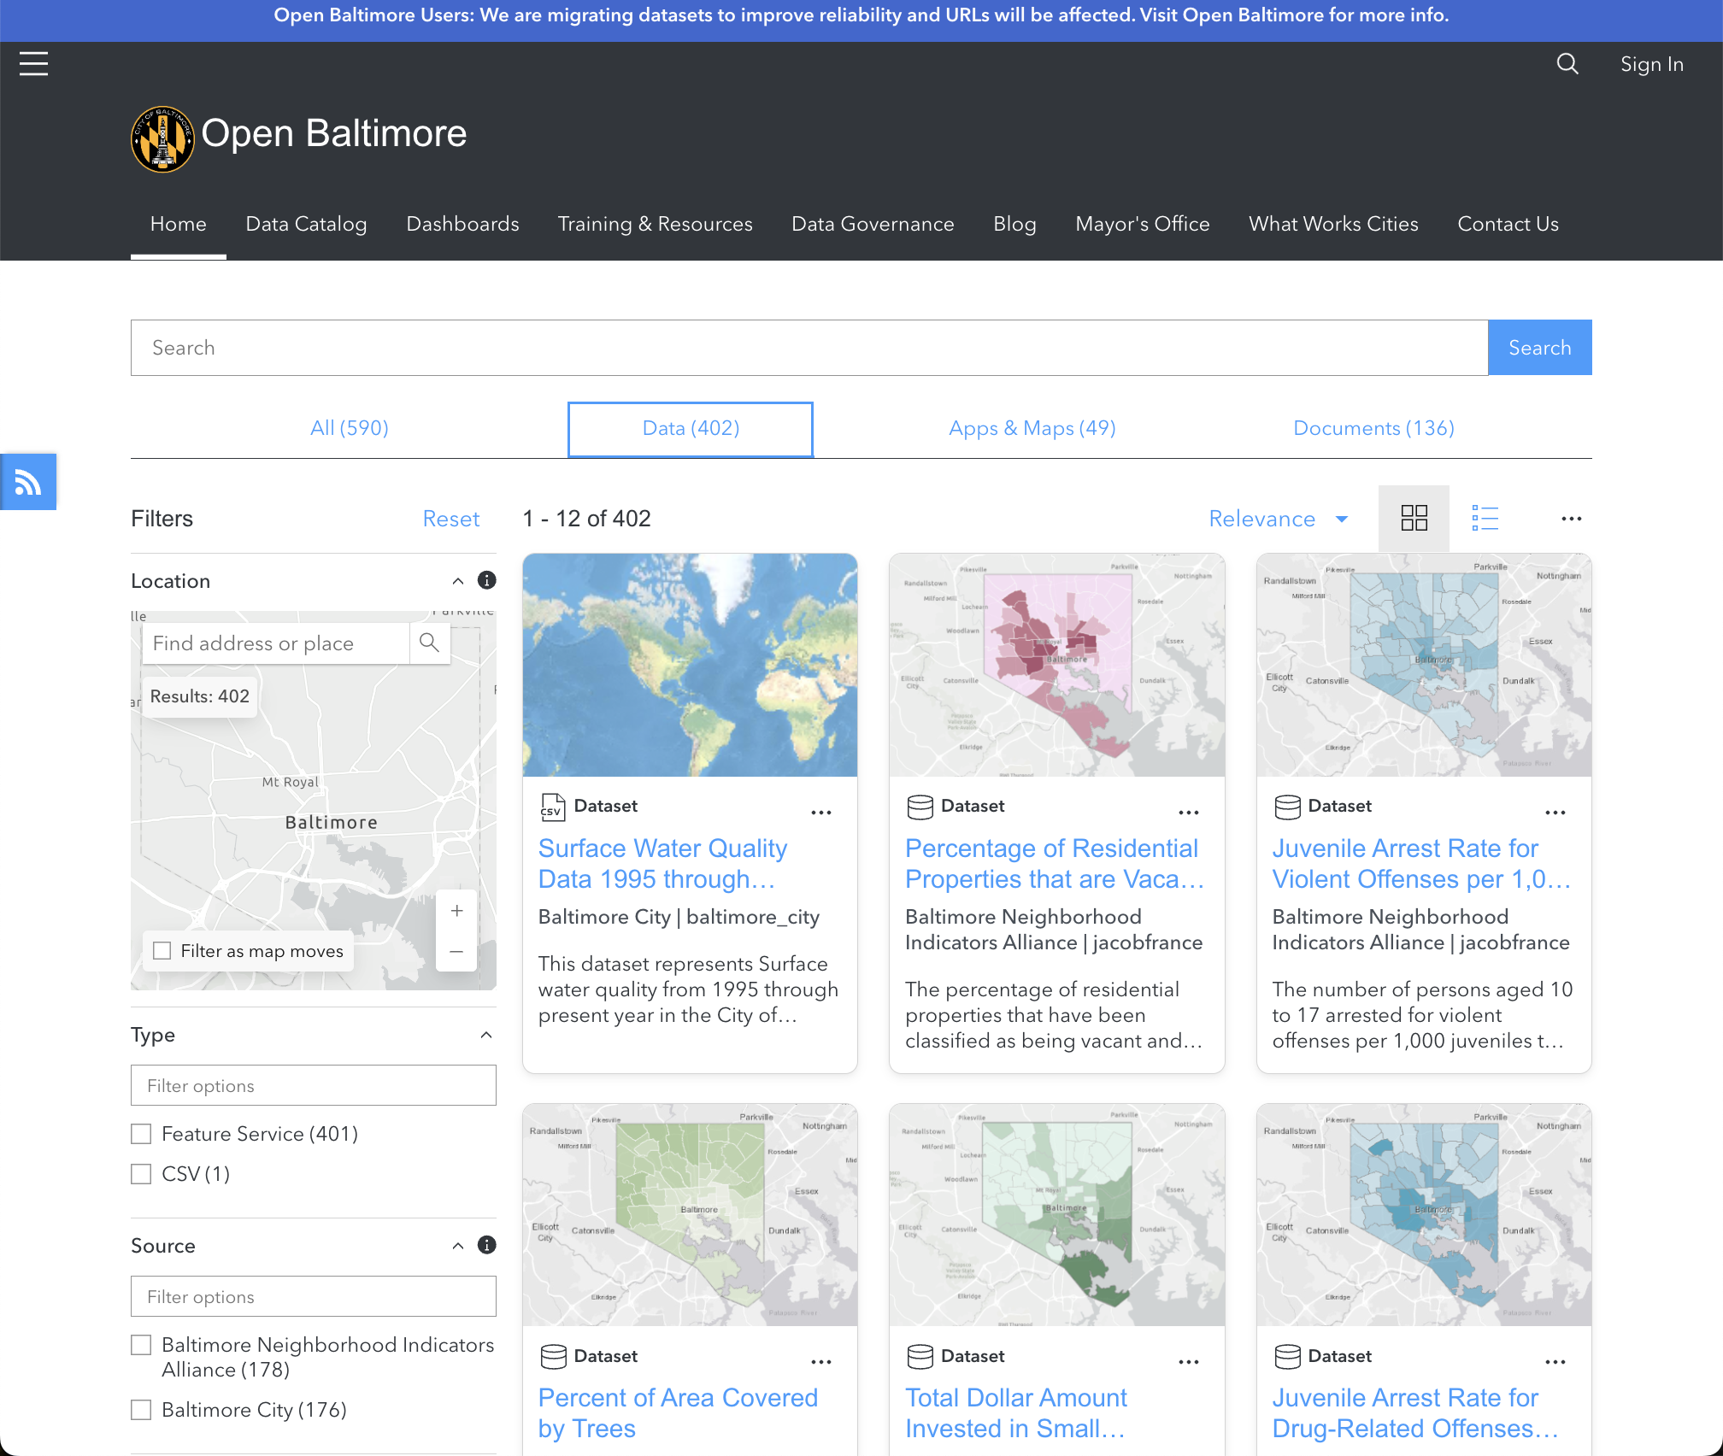The width and height of the screenshot is (1723, 1456).
Task: Collapse the Source filter section
Action: coord(457,1245)
